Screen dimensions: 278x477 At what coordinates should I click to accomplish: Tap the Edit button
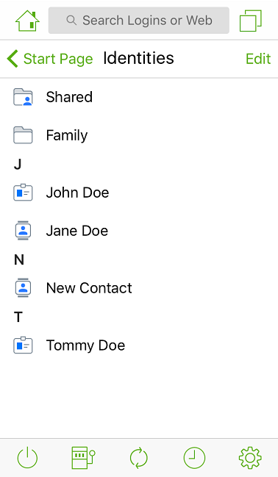(x=258, y=59)
